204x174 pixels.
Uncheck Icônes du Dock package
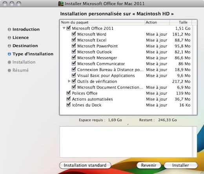tap(69, 105)
